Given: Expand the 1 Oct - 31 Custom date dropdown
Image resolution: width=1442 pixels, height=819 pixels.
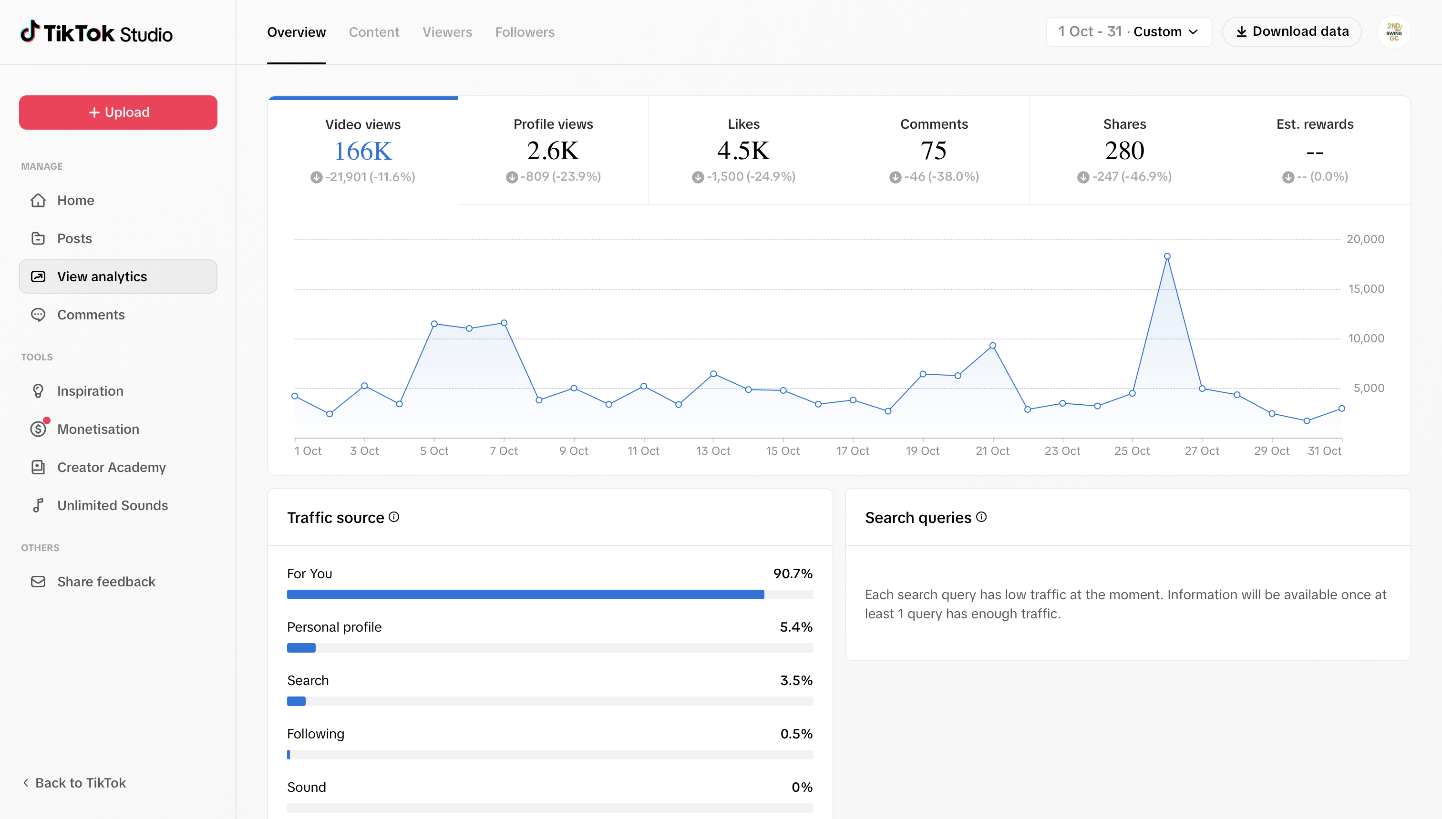Looking at the screenshot, I should [x=1129, y=32].
